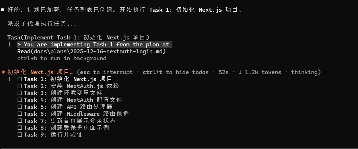Click the orange asterisk spinner icon
The height and width of the screenshot is (149, 358).
point(3,72)
